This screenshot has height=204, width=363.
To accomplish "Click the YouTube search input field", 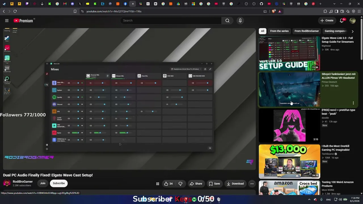I will (171, 20).
